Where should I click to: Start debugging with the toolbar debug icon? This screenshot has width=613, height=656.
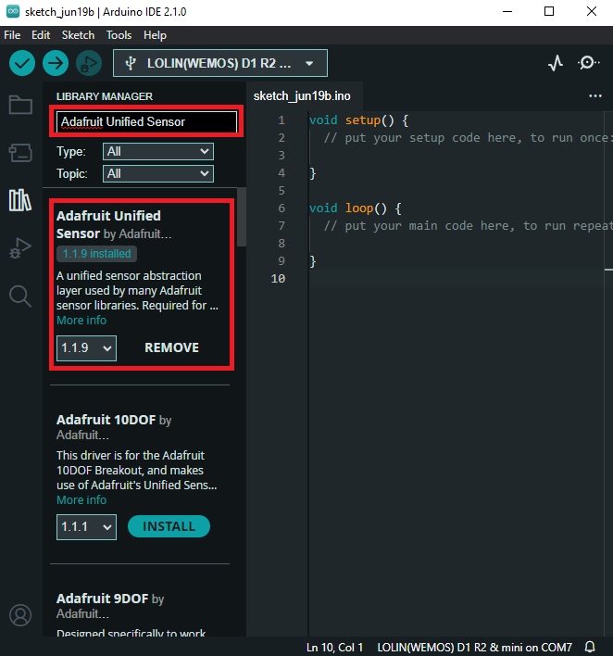tap(89, 63)
